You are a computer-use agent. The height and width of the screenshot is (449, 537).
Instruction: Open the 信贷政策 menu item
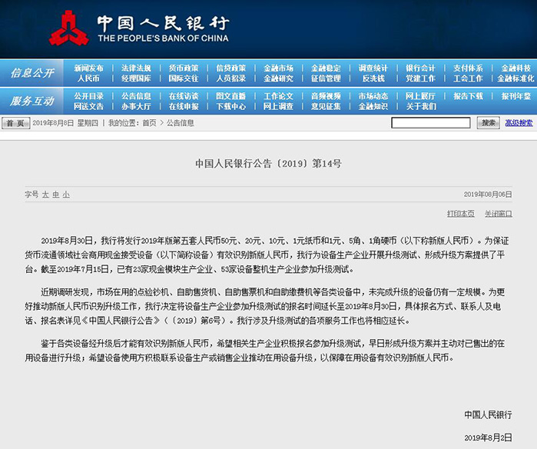click(x=230, y=68)
